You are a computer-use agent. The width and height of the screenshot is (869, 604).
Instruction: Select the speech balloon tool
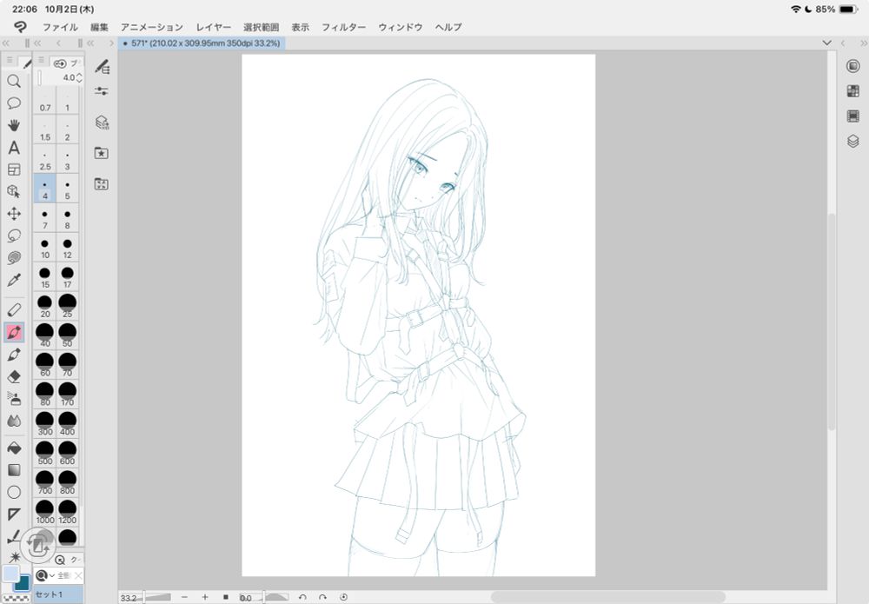pos(14,103)
